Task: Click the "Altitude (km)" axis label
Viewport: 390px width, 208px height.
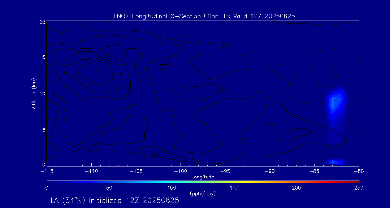Action: [x=34, y=93]
